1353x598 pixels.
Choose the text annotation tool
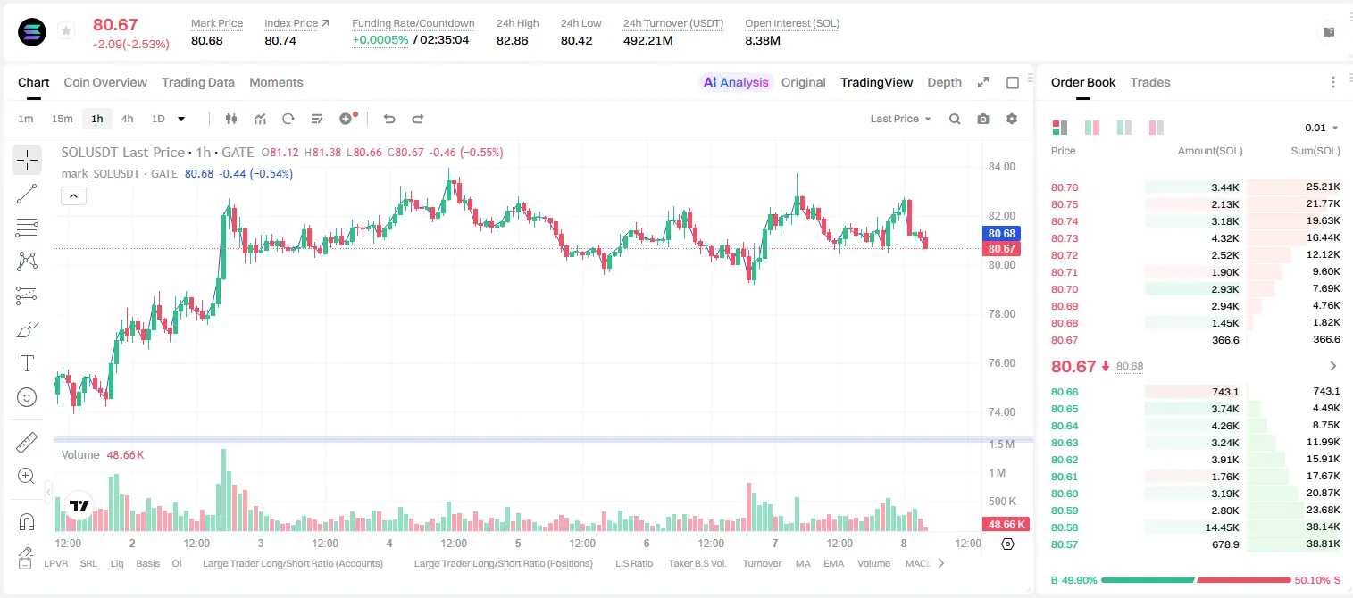coord(27,363)
